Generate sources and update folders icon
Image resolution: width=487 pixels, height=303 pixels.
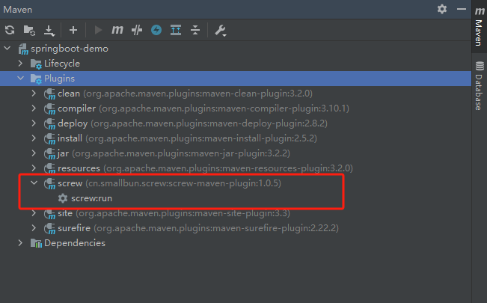point(29,30)
